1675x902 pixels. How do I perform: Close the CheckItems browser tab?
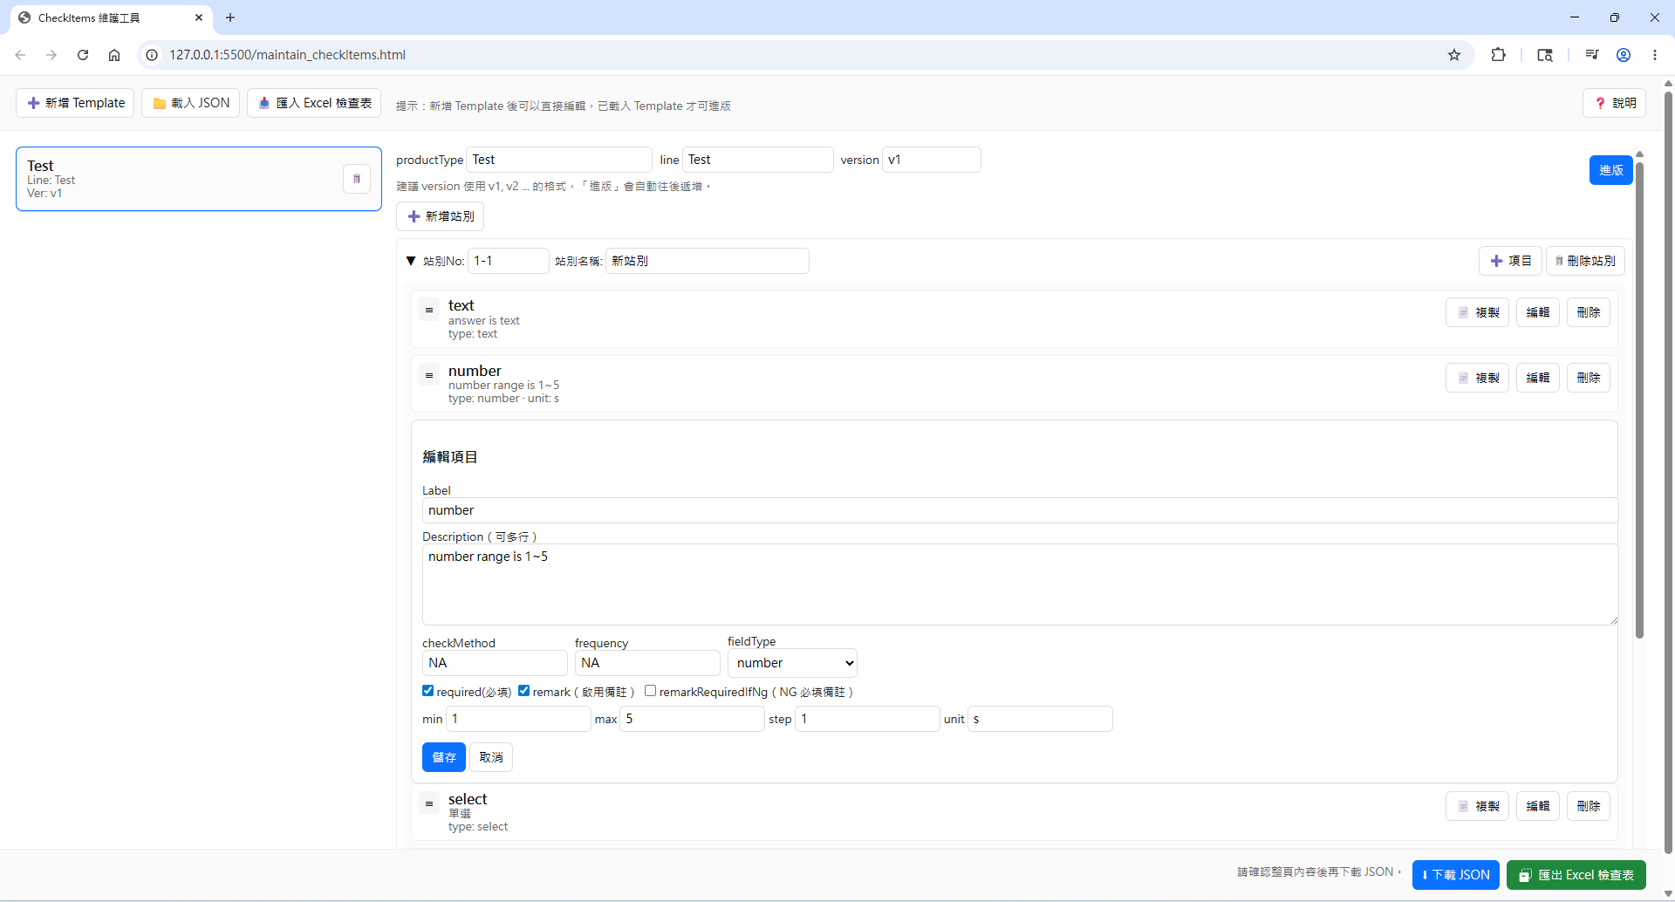pos(199,17)
